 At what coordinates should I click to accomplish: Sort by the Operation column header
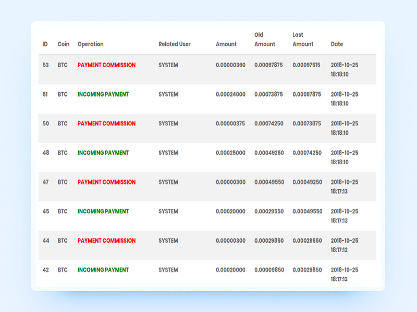pos(91,44)
